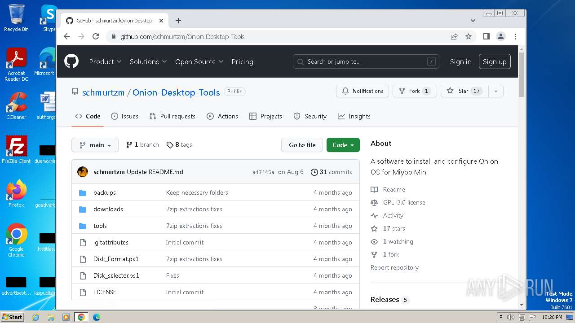
Task: Click the Fork button
Action: coord(415,91)
